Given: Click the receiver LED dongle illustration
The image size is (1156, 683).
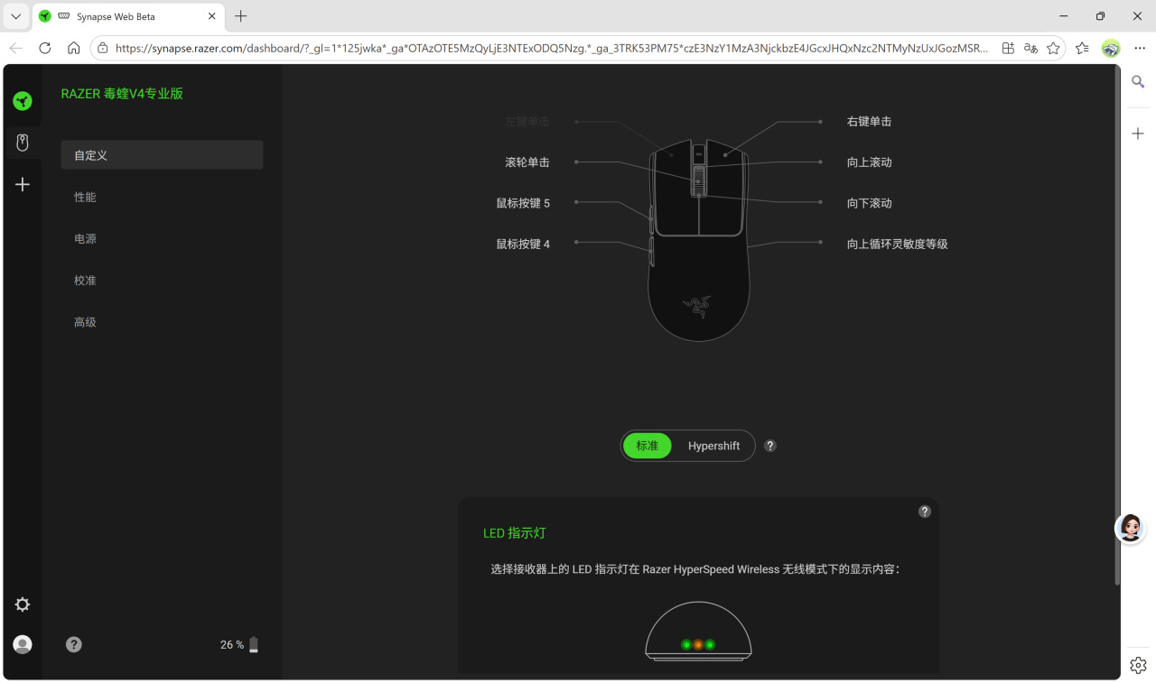Looking at the screenshot, I should click(698, 632).
